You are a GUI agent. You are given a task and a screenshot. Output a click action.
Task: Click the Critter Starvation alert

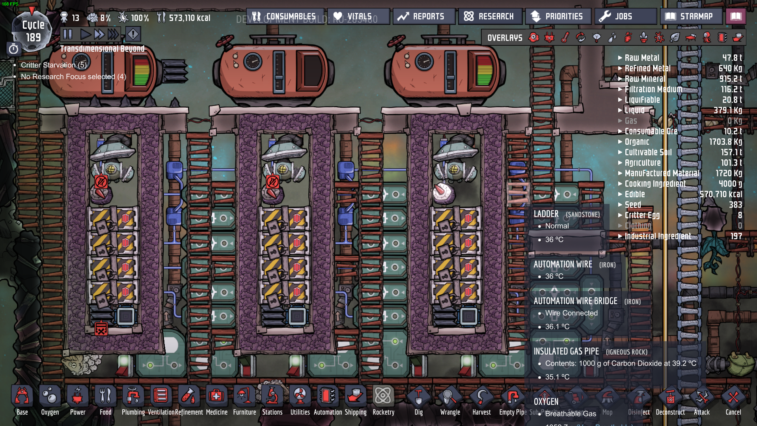coord(54,65)
